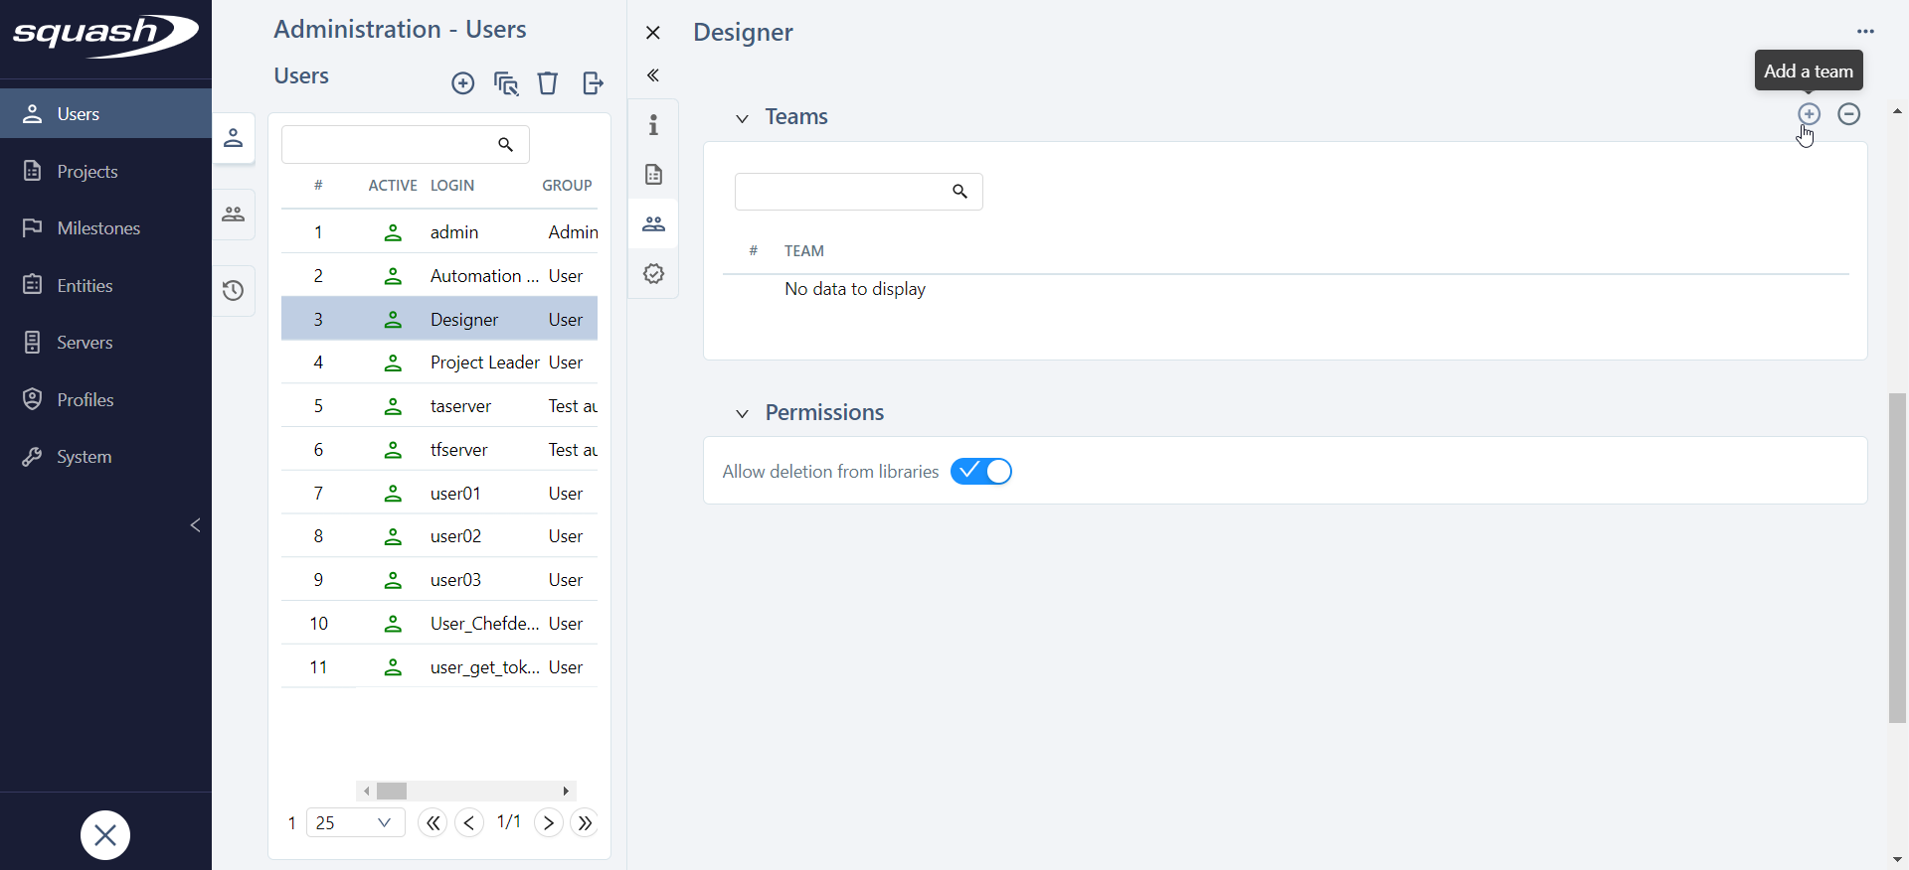Click the remove team minus icon
This screenshot has width=1909, height=870.
pyautogui.click(x=1848, y=114)
